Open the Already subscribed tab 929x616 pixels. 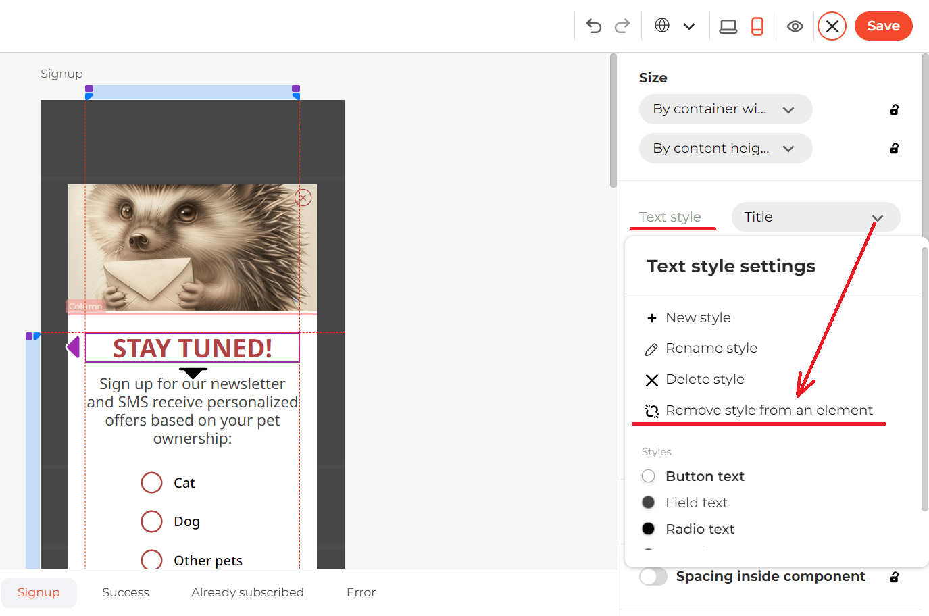click(247, 592)
